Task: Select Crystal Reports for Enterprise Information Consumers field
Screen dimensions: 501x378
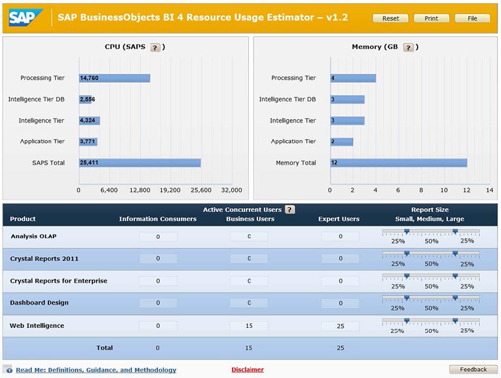Action: [158, 281]
